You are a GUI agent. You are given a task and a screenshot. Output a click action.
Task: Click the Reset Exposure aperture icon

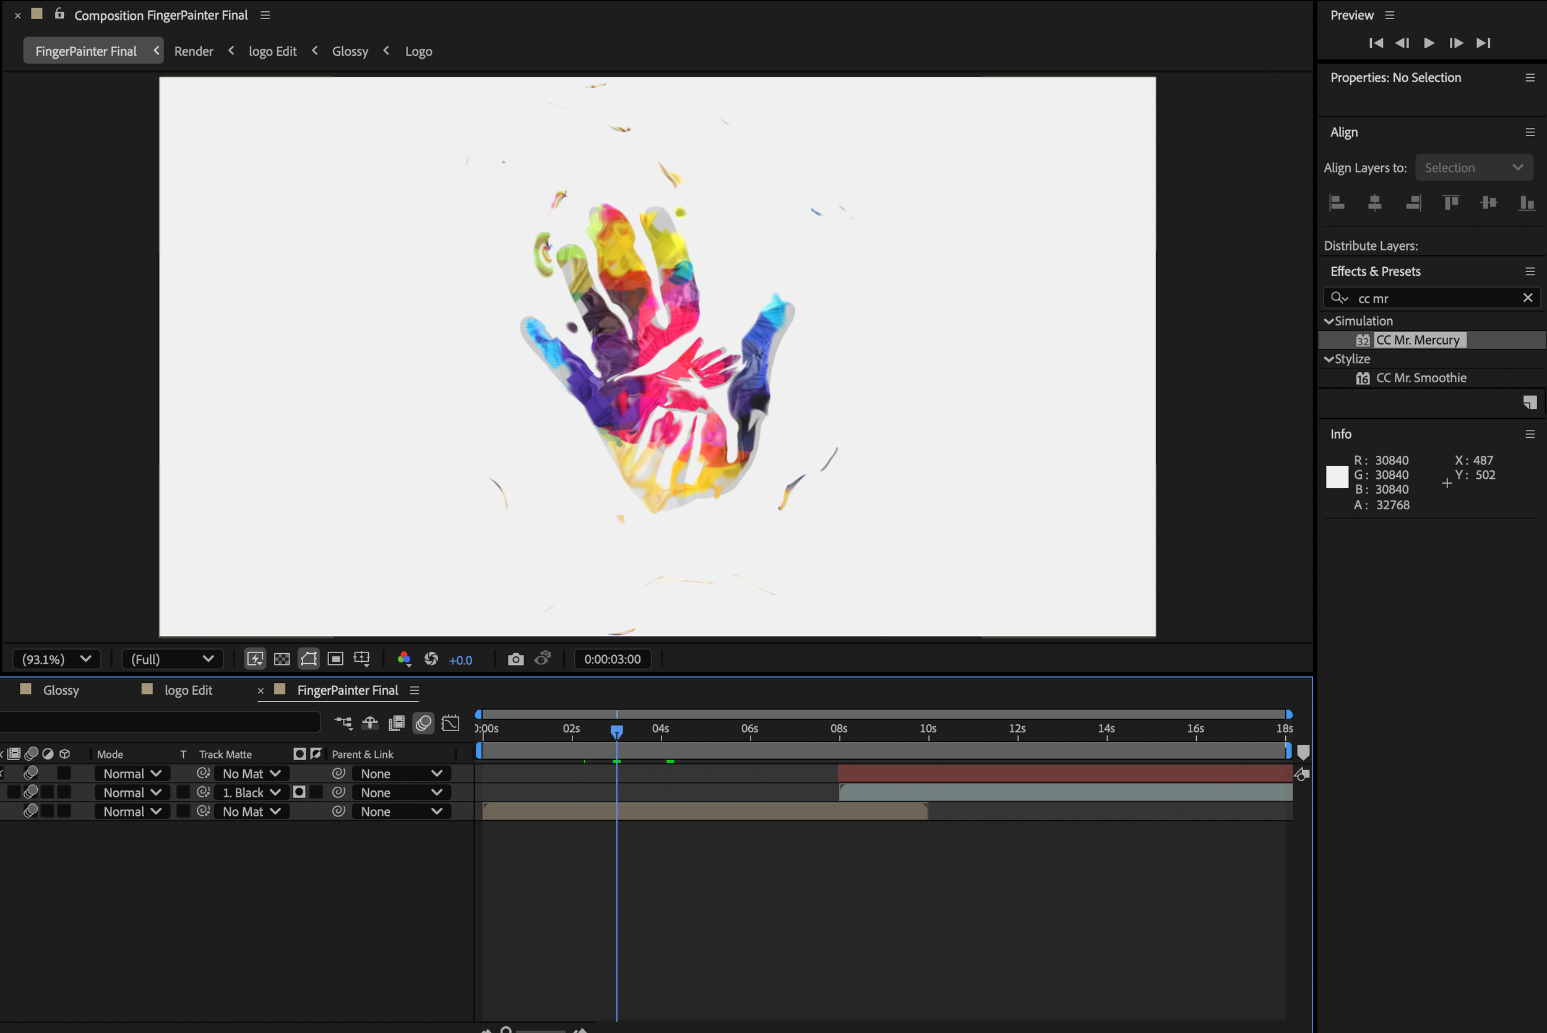(431, 659)
